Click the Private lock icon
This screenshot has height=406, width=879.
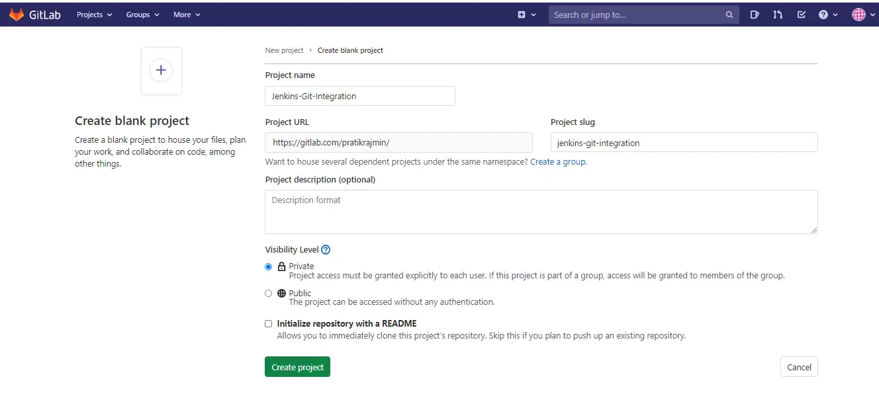coord(281,266)
